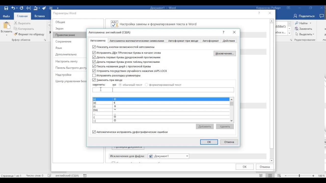Switch to Read Mode view in the status bar
The width and height of the screenshot is (326, 183).
(261, 176)
